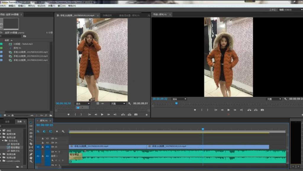
Task: Choose the Pen tool in the tools panel
Action: (31, 154)
